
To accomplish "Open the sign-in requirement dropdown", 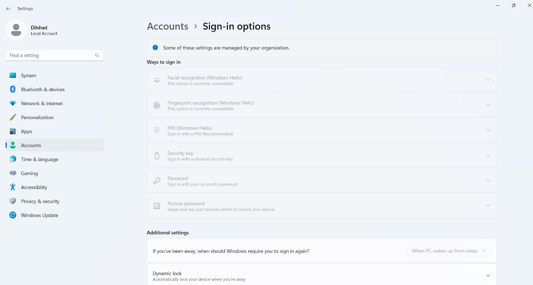I will click(449, 251).
